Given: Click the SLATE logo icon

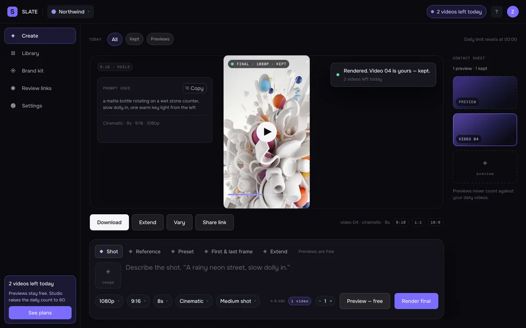Looking at the screenshot, I should click(x=12, y=12).
